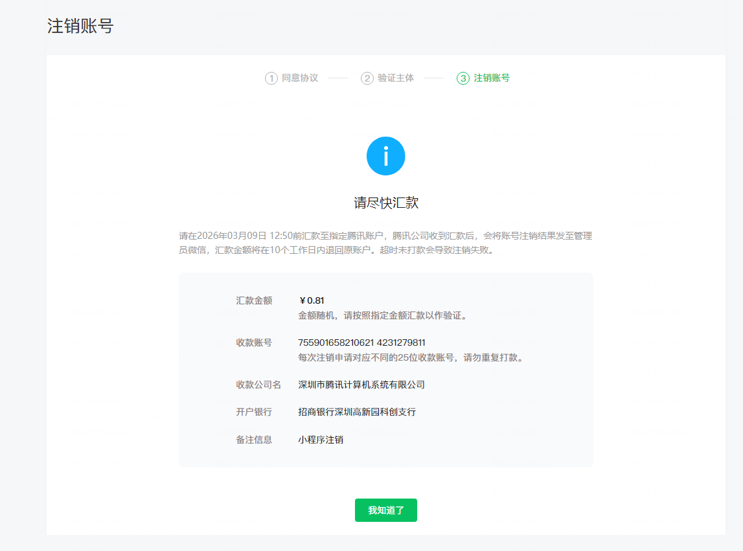This screenshot has height=551, width=743.
Task: Click the 请尽快汇款 heading
Action: click(386, 203)
